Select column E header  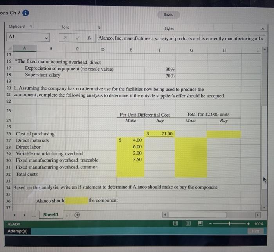[131, 50]
